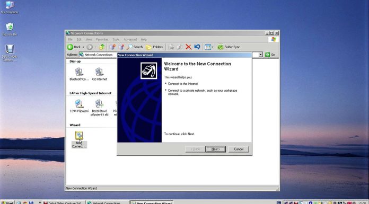Click the Wizard group header
The height and width of the screenshot is (204, 369).
pyautogui.click(x=75, y=125)
